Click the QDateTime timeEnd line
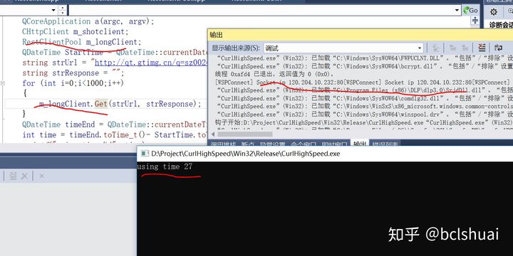Image resolution: width=513 pixels, height=256 pixels. 115,124
